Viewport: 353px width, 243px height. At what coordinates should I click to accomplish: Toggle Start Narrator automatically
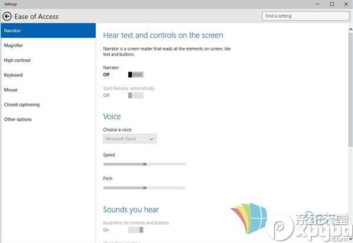tap(135, 95)
